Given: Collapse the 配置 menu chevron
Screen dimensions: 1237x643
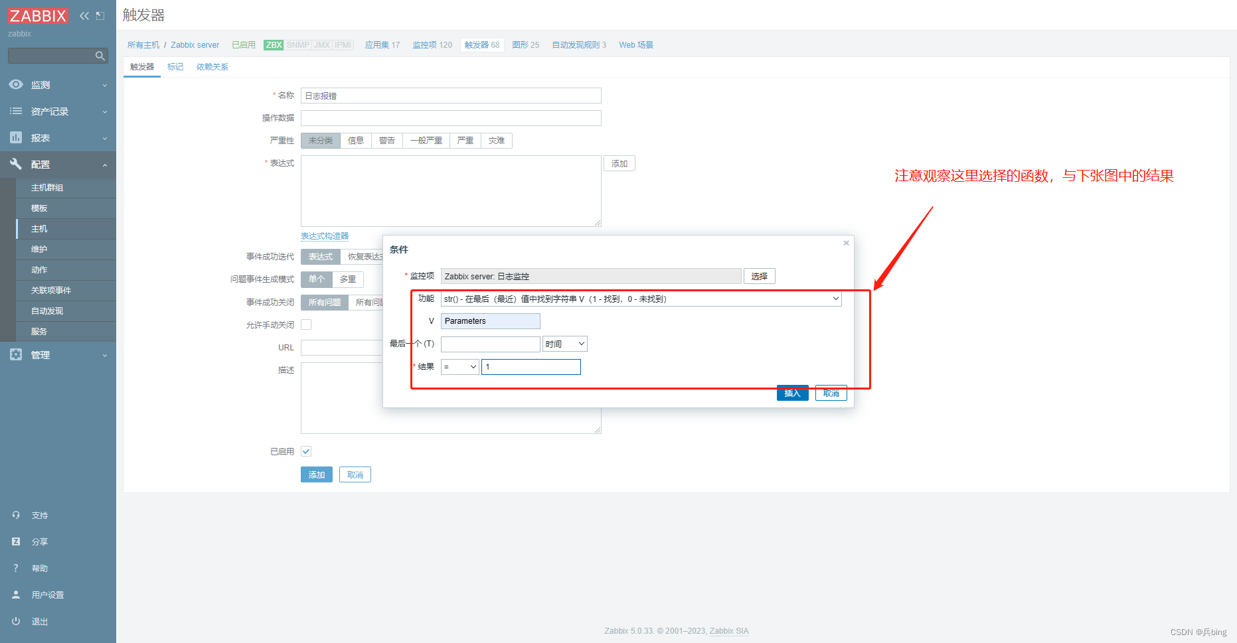Looking at the screenshot, I should tap(105, 165).
